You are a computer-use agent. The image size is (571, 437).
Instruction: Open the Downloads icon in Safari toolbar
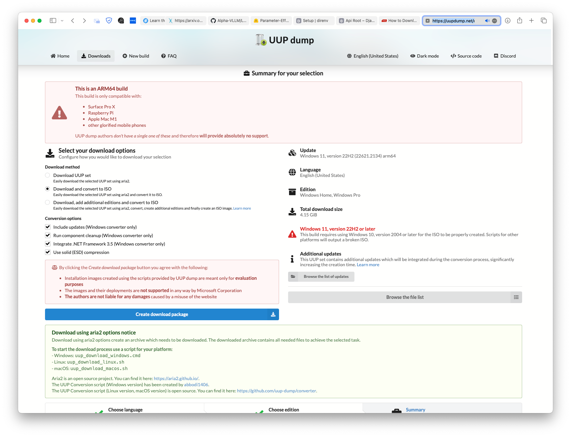(508, 21)
